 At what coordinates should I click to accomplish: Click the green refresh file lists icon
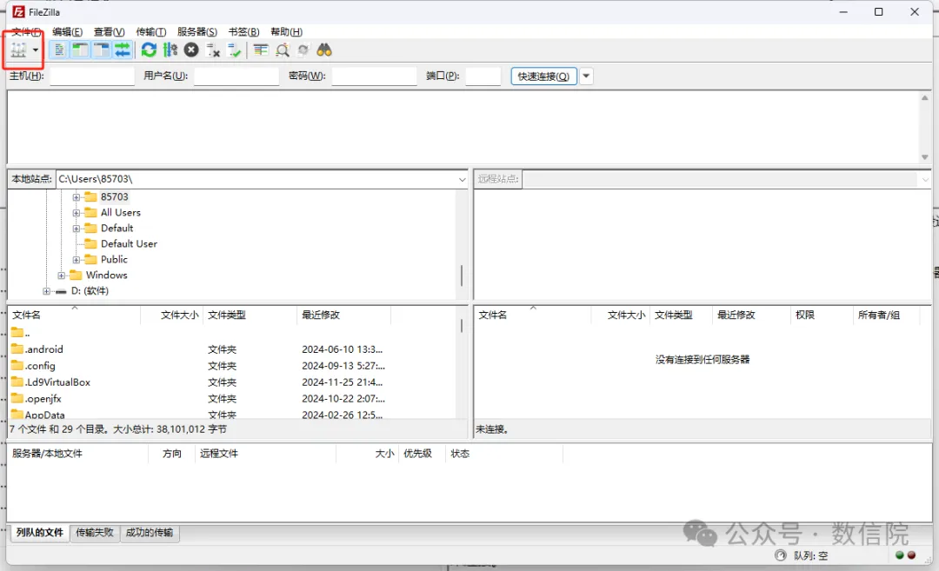click(x=150, y=50)
